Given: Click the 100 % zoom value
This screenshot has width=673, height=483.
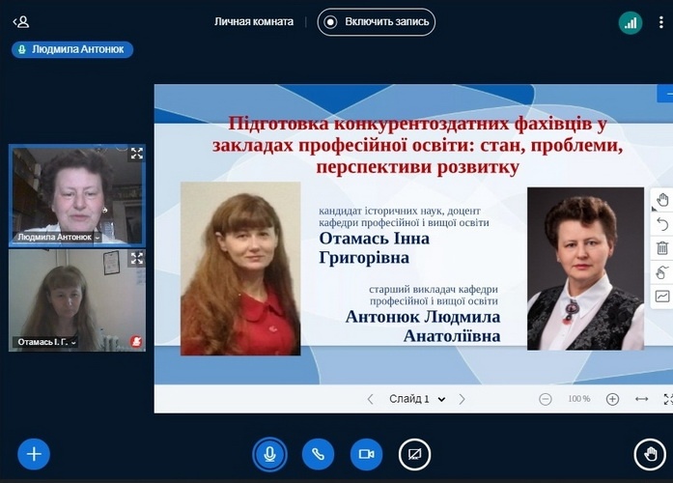Looking at the screenshot, I should pyautogui.click(x=579, y=399).
